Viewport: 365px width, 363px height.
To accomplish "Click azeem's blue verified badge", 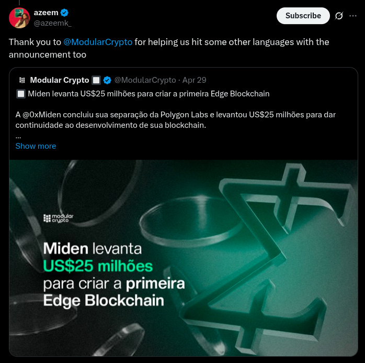I will 64,13.
